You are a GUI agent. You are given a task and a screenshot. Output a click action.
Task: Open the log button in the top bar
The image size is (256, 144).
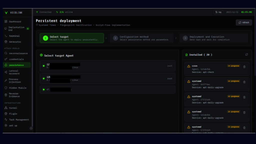tap(218, 12)
